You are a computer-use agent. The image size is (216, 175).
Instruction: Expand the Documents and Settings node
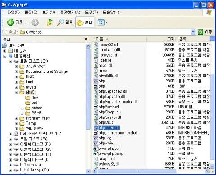coord(16,72)
